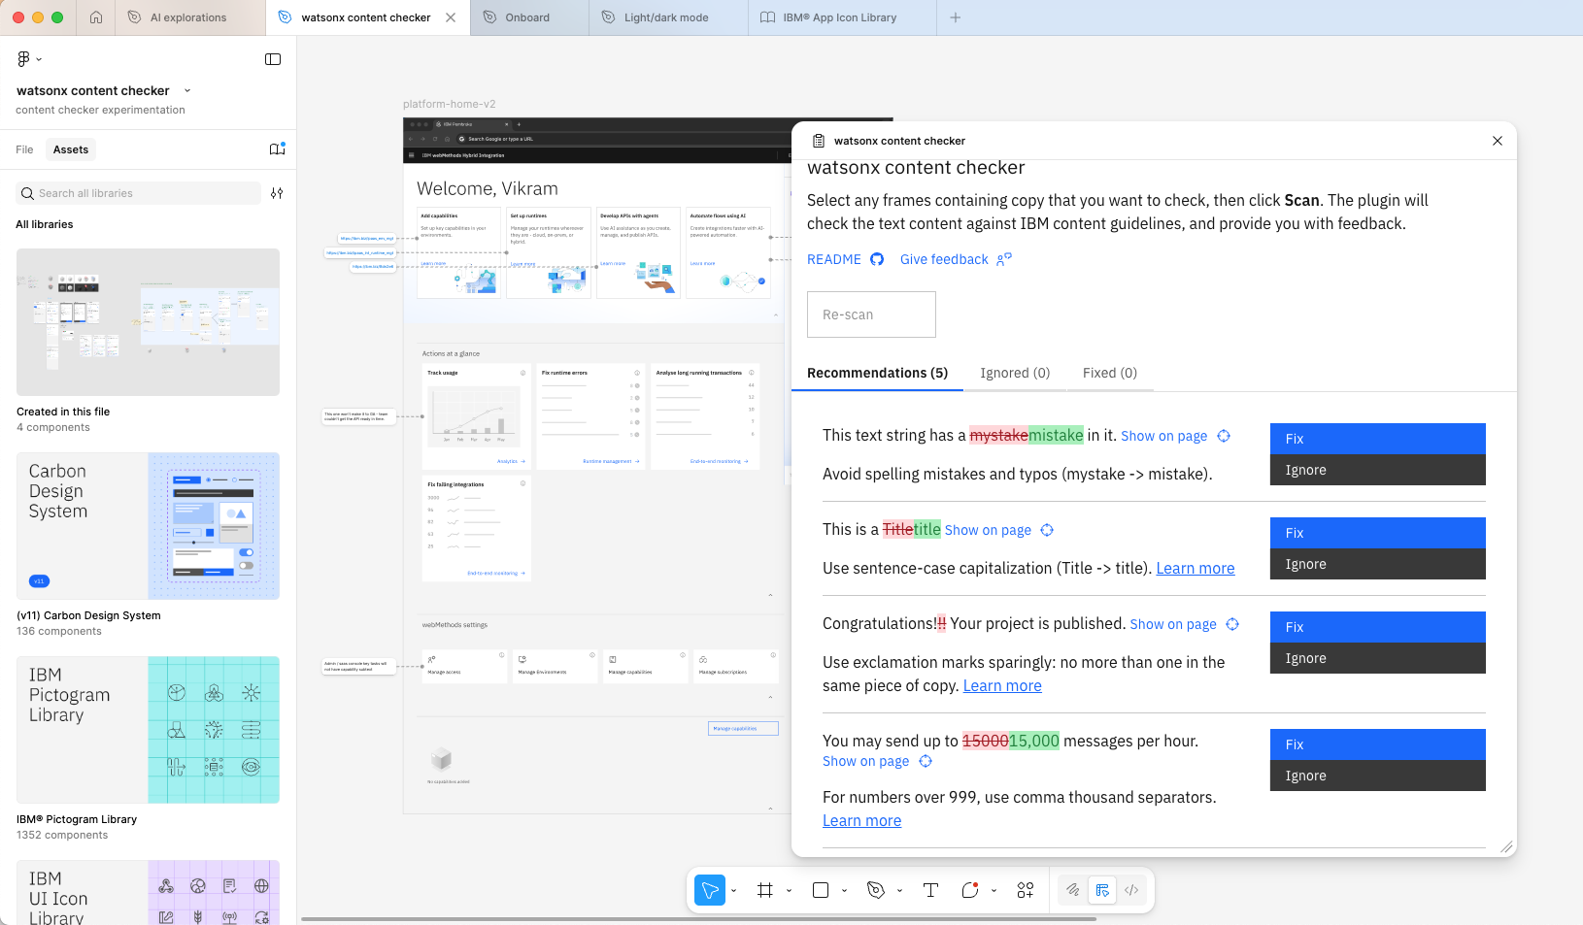Open the Figma main menu

[29, 59]
